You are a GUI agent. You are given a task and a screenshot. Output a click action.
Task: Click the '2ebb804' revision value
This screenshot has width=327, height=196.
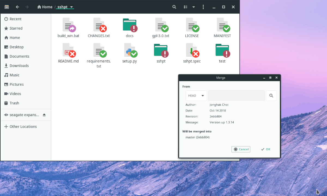[x=215, y=116]
